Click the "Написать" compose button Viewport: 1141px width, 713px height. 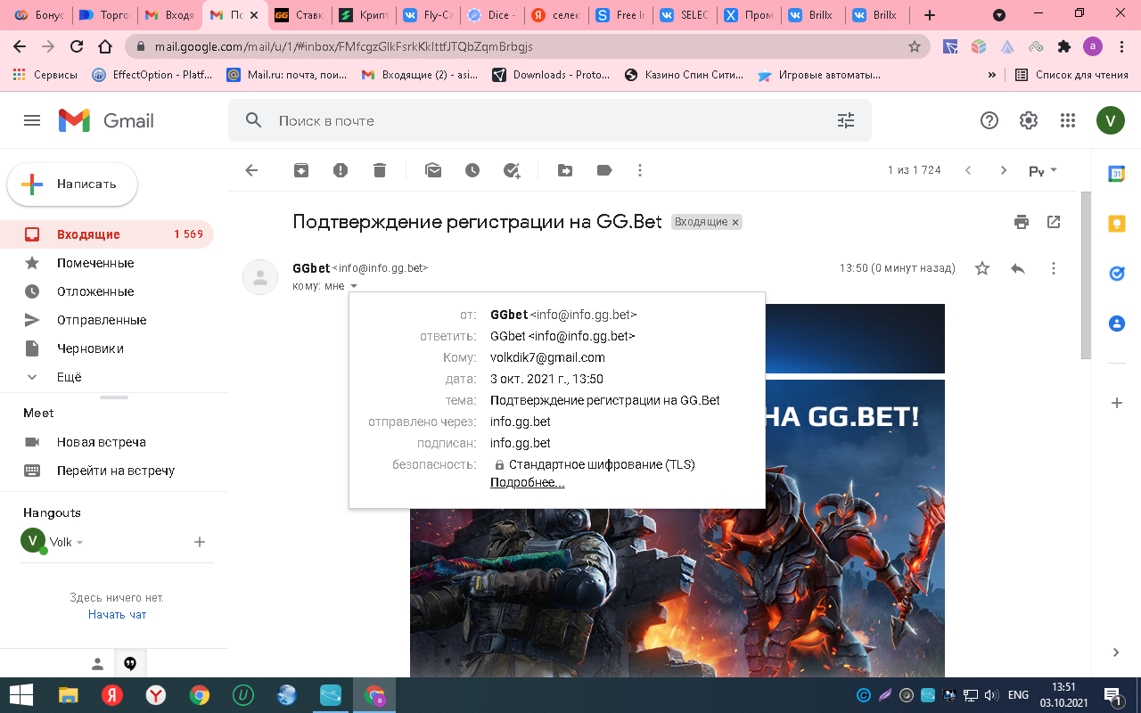tap(71, 184)
